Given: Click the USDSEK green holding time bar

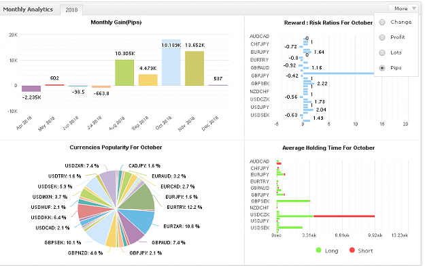Looking at the screenshot, I should [x=290, y=227].
